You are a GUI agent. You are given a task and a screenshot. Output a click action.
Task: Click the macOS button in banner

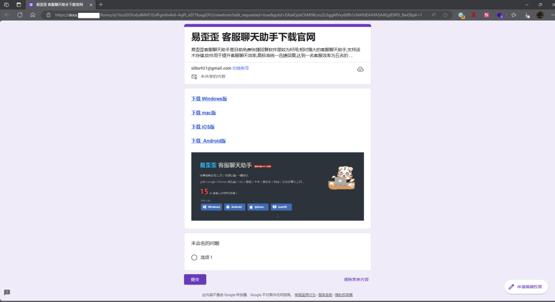(x=282, y=207)
